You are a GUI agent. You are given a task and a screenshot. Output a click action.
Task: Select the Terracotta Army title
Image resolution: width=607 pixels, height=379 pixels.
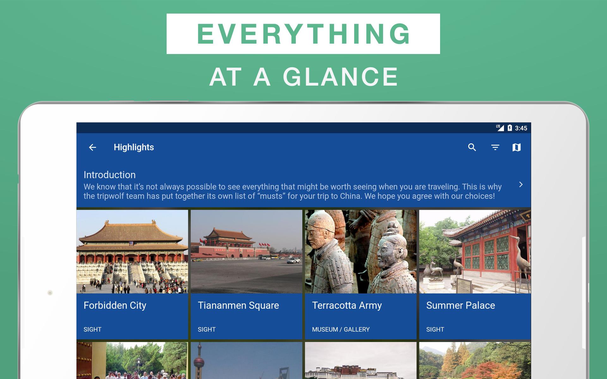pyautogui.click(x=347, y=305)
